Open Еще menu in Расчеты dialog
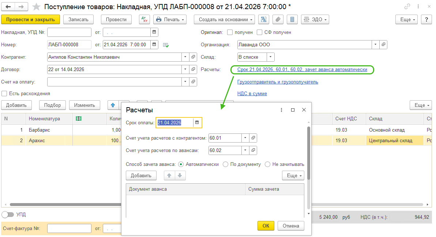436x237 pixels. click(293, 175)
